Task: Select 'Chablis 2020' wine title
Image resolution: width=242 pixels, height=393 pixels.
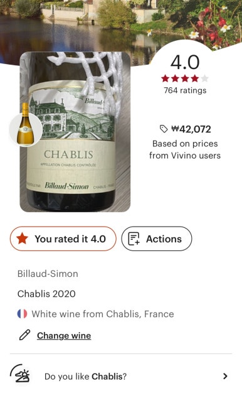Action: pyautogui.click(x=46, y=294)
